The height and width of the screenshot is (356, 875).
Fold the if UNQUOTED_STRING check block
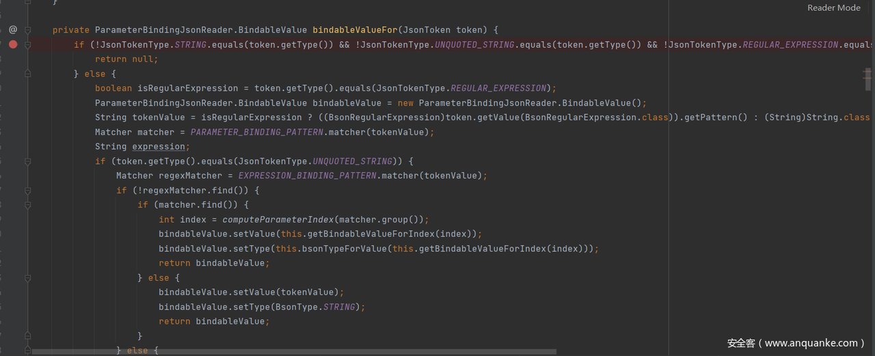(28, 161)
